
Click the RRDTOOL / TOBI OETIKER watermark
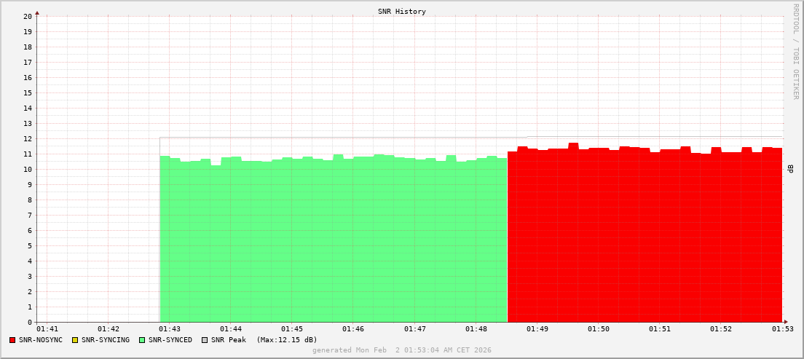coord(795,51)
